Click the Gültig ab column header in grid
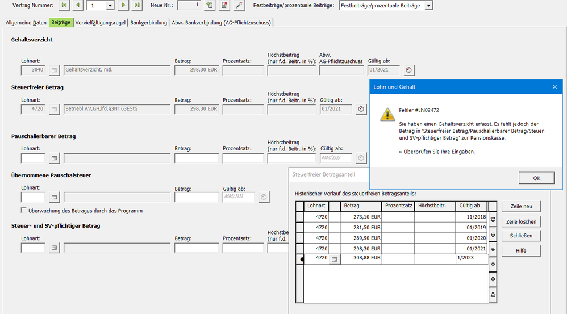The width and height of the screenshot is (567, 314). pyautogui.click(x=472, y=206)
